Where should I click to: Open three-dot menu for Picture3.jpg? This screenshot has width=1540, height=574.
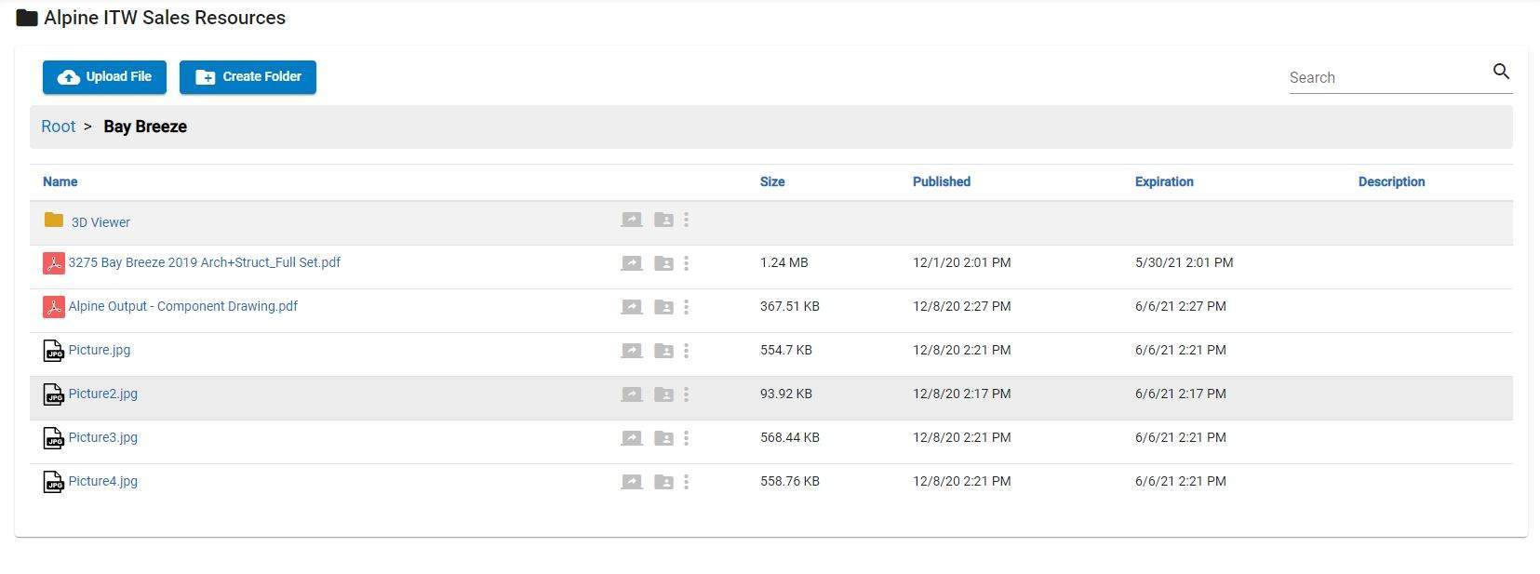(687, 438)
